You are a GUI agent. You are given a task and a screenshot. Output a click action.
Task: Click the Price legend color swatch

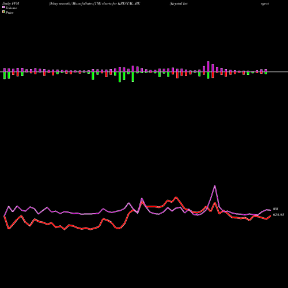pyautogui.click(x=3, y=12)
